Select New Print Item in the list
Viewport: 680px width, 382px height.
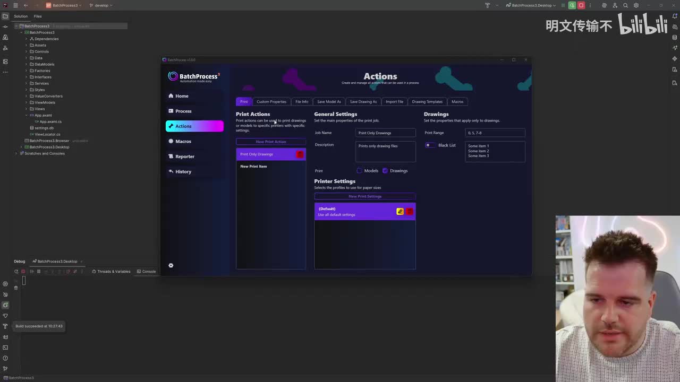click(271, 167)
